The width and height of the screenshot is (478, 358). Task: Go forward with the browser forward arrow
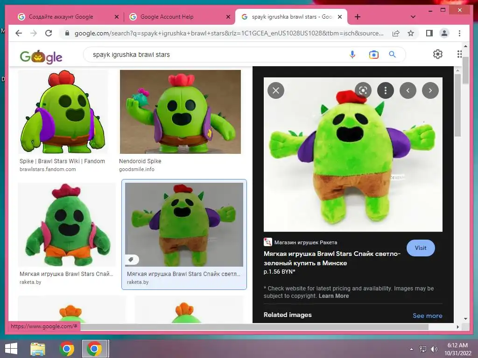[34, 33]
